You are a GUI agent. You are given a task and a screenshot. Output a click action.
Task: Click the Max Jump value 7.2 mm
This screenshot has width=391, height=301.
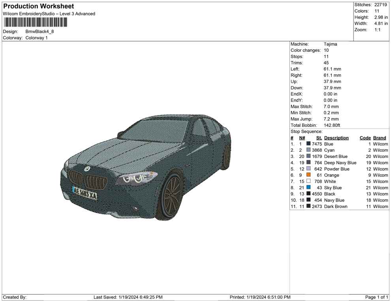coord(331,119)
